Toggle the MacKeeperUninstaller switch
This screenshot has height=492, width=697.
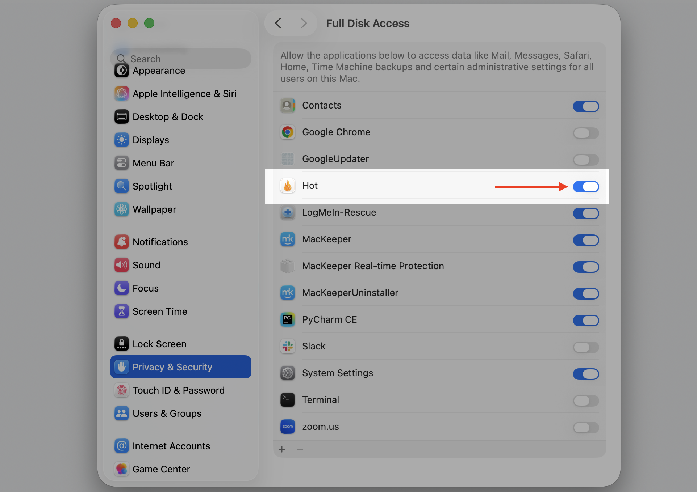click(x=586, y=294)
